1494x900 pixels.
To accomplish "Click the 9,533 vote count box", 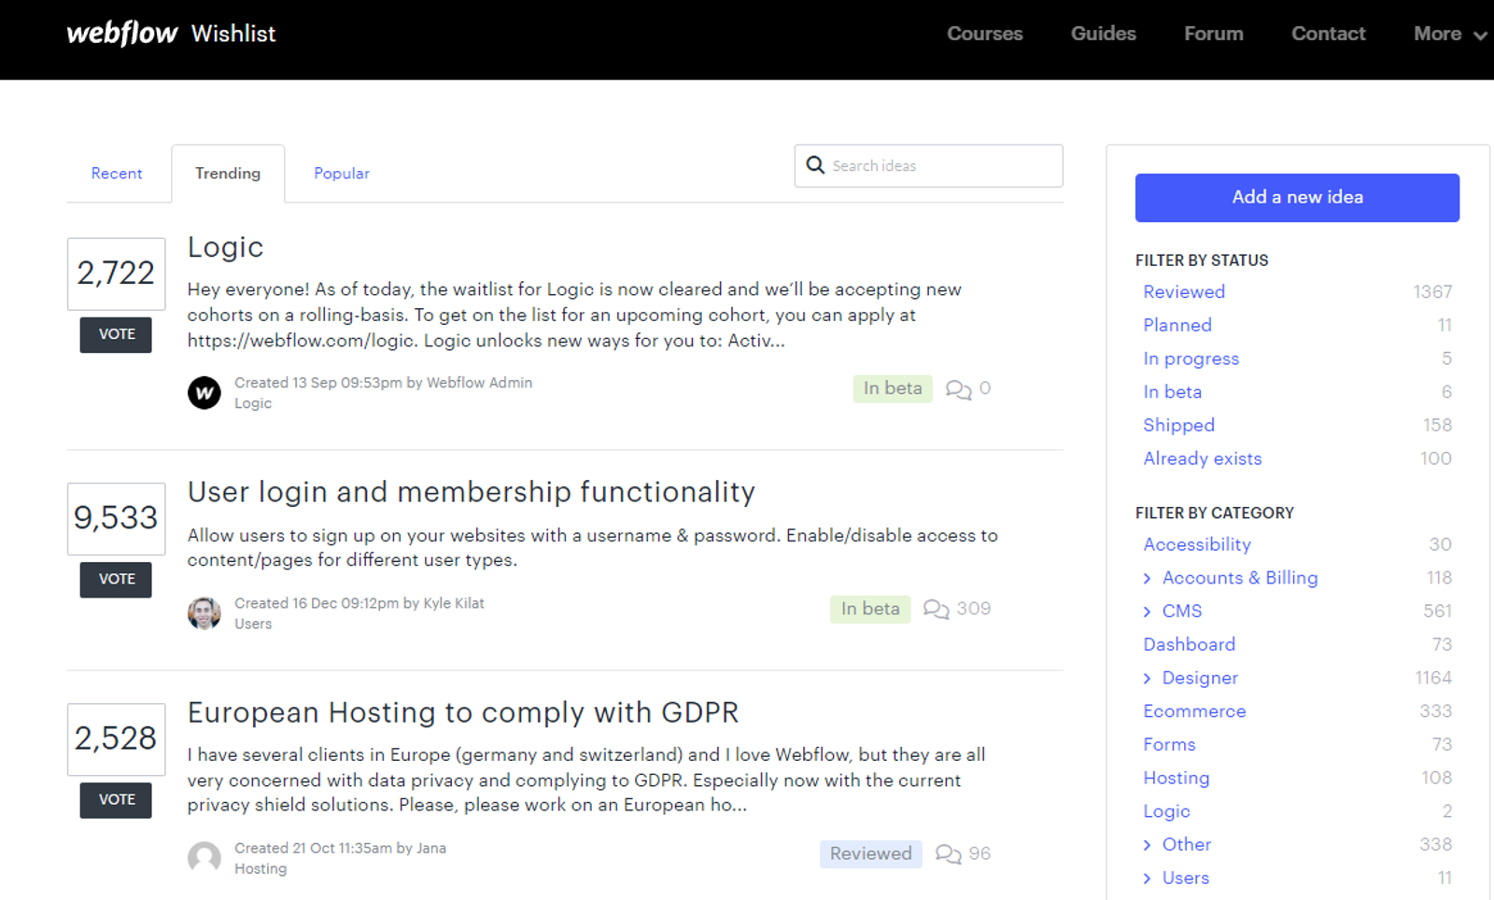I will coord(116,518).
